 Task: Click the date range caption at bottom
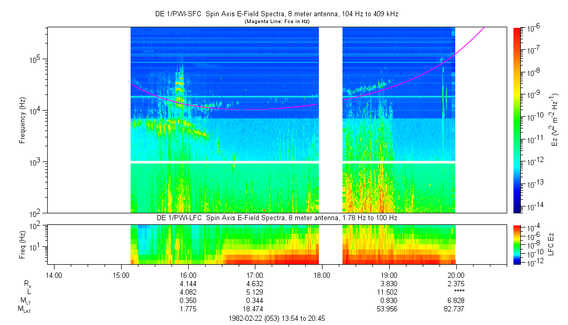coord(277,319)
